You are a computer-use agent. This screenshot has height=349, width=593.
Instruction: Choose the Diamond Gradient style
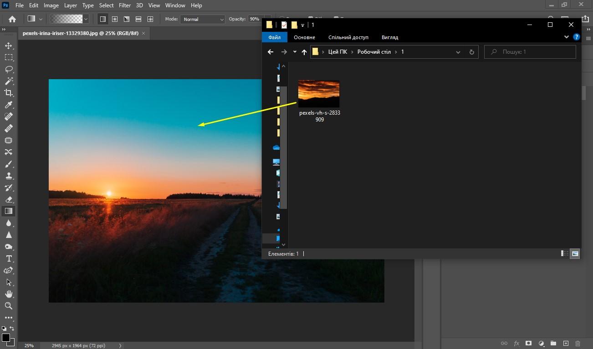pos(150,19)
